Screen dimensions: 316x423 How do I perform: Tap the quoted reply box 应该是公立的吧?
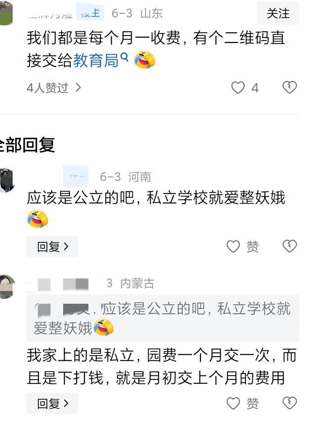(x=163, y=318)
